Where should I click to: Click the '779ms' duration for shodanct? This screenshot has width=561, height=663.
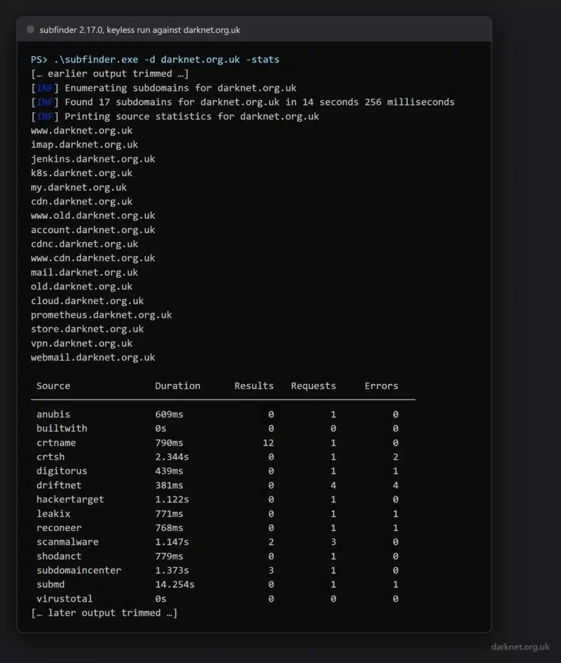[169, 556]
